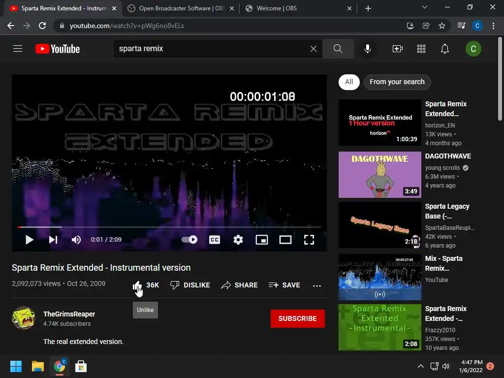The height and width of the screenshot is (378, 504).
Task: Open TheGrimsReaper channel avatar
Action: coord(24,318)
